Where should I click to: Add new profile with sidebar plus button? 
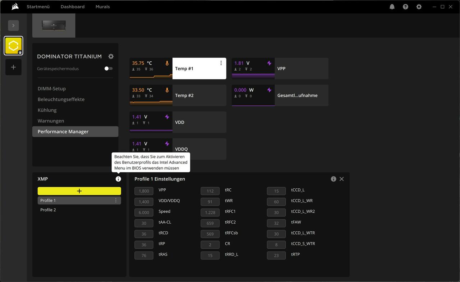(13, 67)
